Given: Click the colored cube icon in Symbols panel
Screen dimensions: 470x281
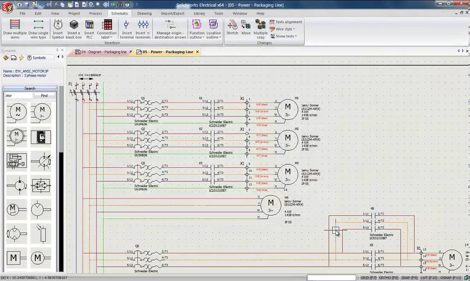Looking at the screenshot, I should pos(6,58).
